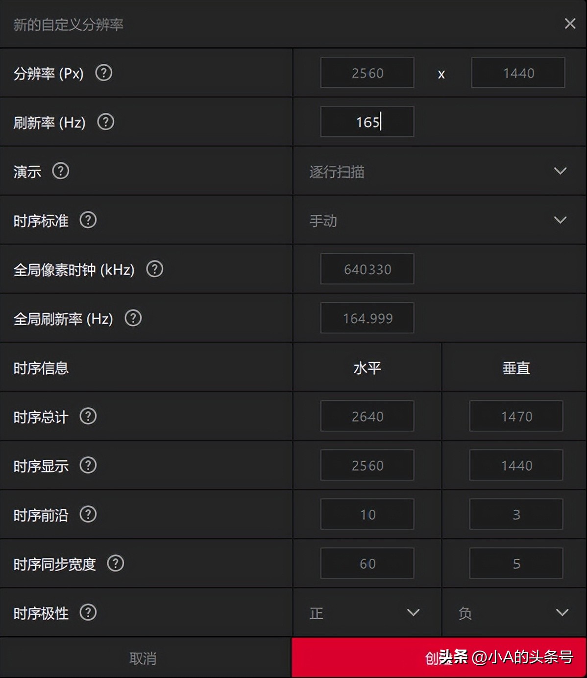
Task: Click the 时序标准 help icon
Action: [x=88, y=220]
